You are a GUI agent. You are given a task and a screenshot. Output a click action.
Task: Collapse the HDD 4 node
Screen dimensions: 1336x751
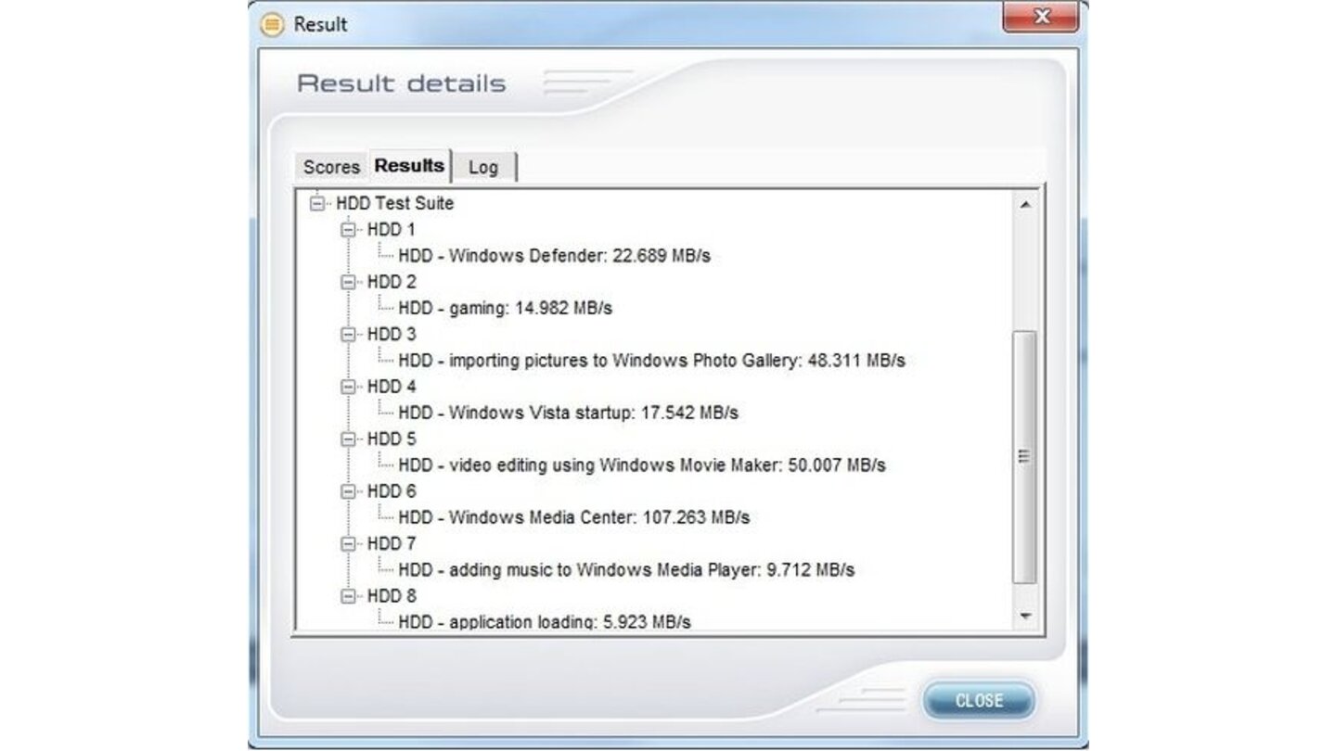click(x=349, y=386)
